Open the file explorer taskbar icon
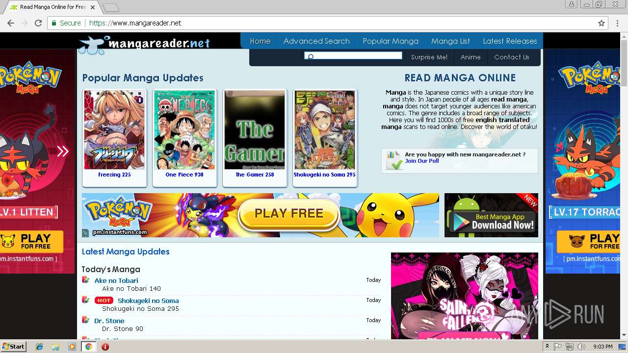Screen dimensions: 628x353 [55, 347]
